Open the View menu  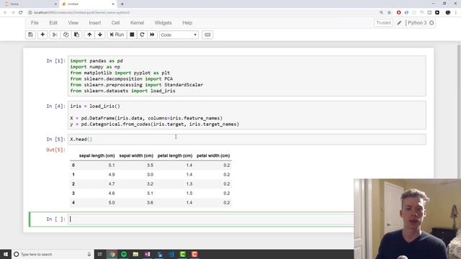coord(73,22)
